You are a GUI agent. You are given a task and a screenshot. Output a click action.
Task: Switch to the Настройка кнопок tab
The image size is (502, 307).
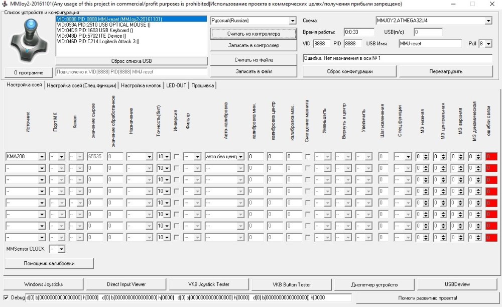point(141,85)
